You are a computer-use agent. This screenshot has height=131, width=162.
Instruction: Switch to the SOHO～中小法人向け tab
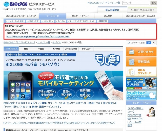click(143, 10)
